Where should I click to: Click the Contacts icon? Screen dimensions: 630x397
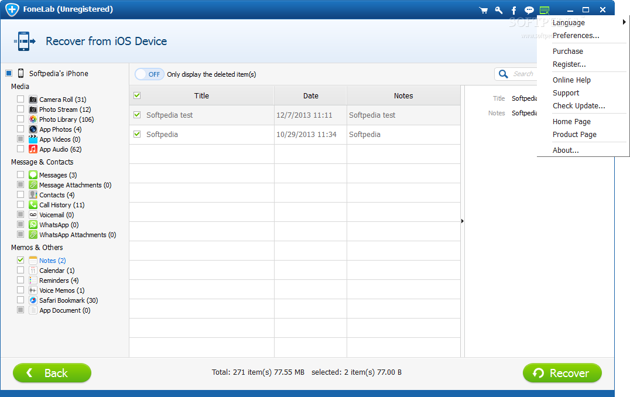coord(33,195)
